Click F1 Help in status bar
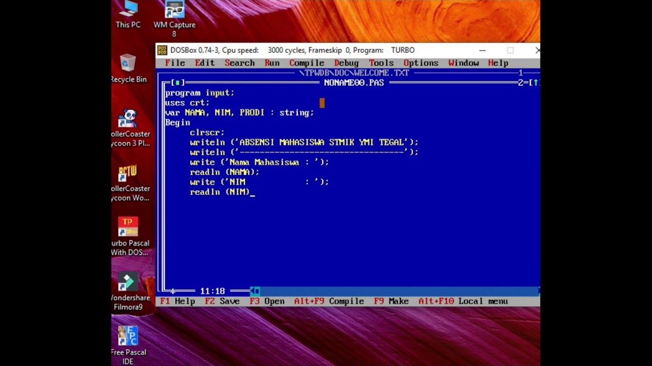The width and height of the screenshot is (652, 366). click(177, 301)
